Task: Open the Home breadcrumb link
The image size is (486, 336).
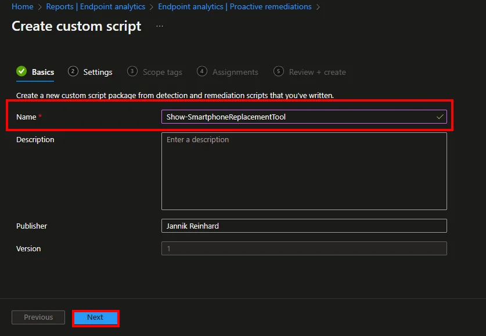Action: tap(22, 6)
